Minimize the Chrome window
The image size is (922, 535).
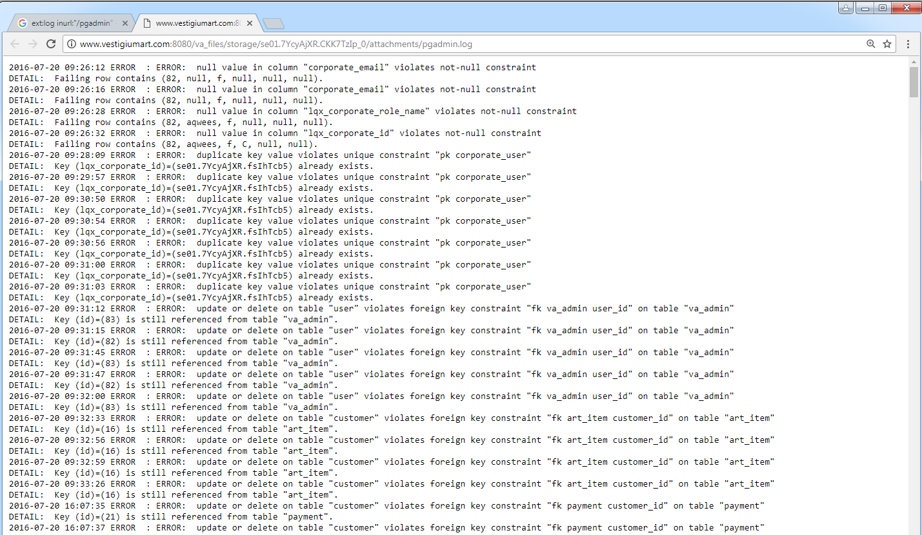(865, 8)
